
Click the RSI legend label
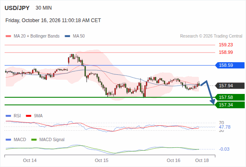point(17,116)
